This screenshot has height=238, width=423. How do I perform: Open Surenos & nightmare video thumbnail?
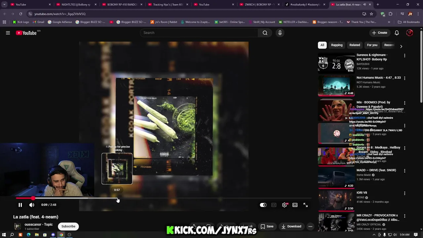tap(336, 63)
